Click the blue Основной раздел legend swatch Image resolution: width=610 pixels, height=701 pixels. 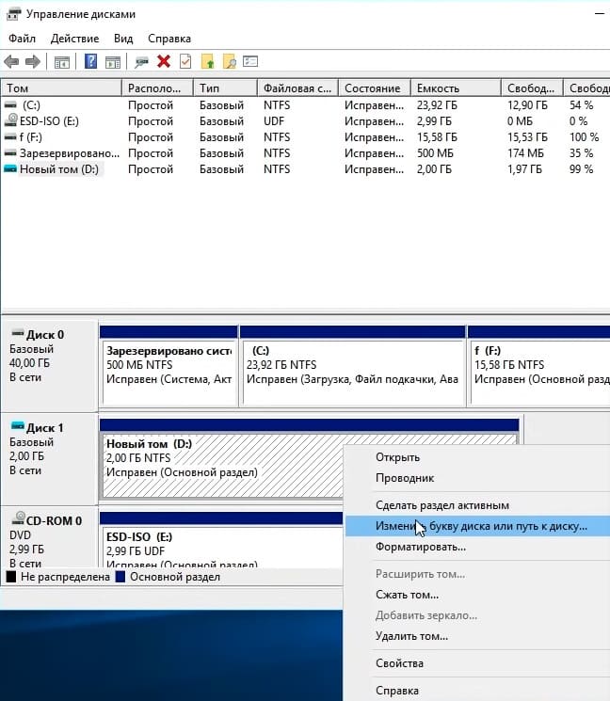point(120,577)
